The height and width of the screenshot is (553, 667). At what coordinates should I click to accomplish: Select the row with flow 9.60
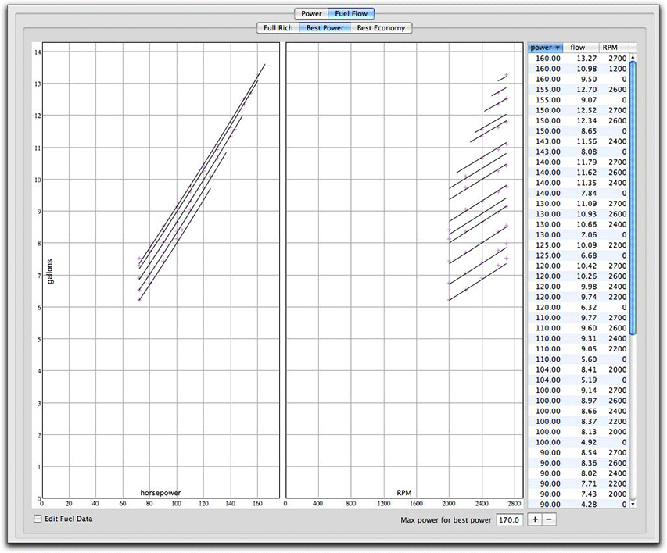pyautogui.click(x=579, y=328)
